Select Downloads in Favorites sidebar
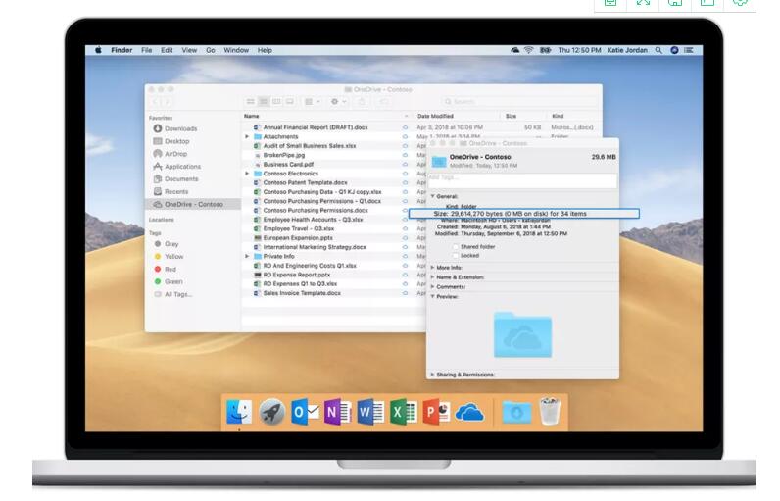Screen dimensions: 780x501 coord(180,128)
